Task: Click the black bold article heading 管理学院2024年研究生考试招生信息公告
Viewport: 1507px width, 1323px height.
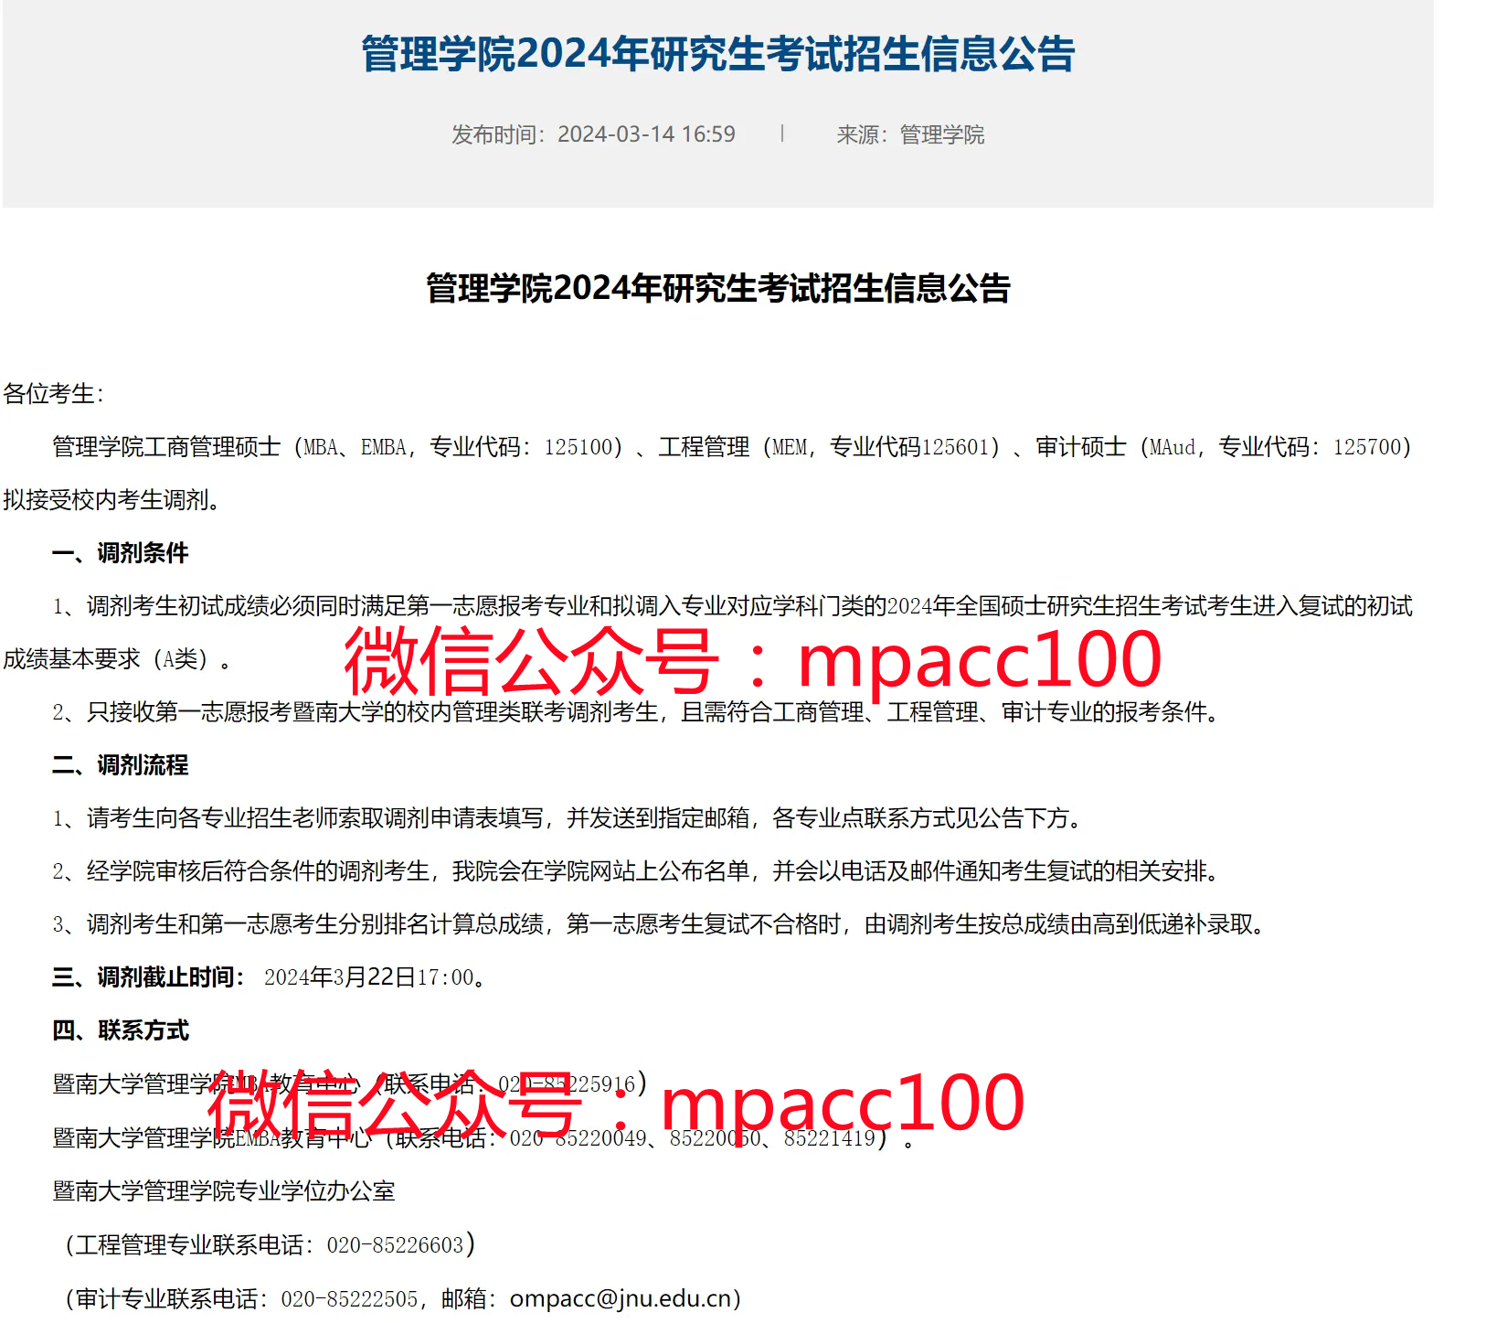Action: (718, 288)
